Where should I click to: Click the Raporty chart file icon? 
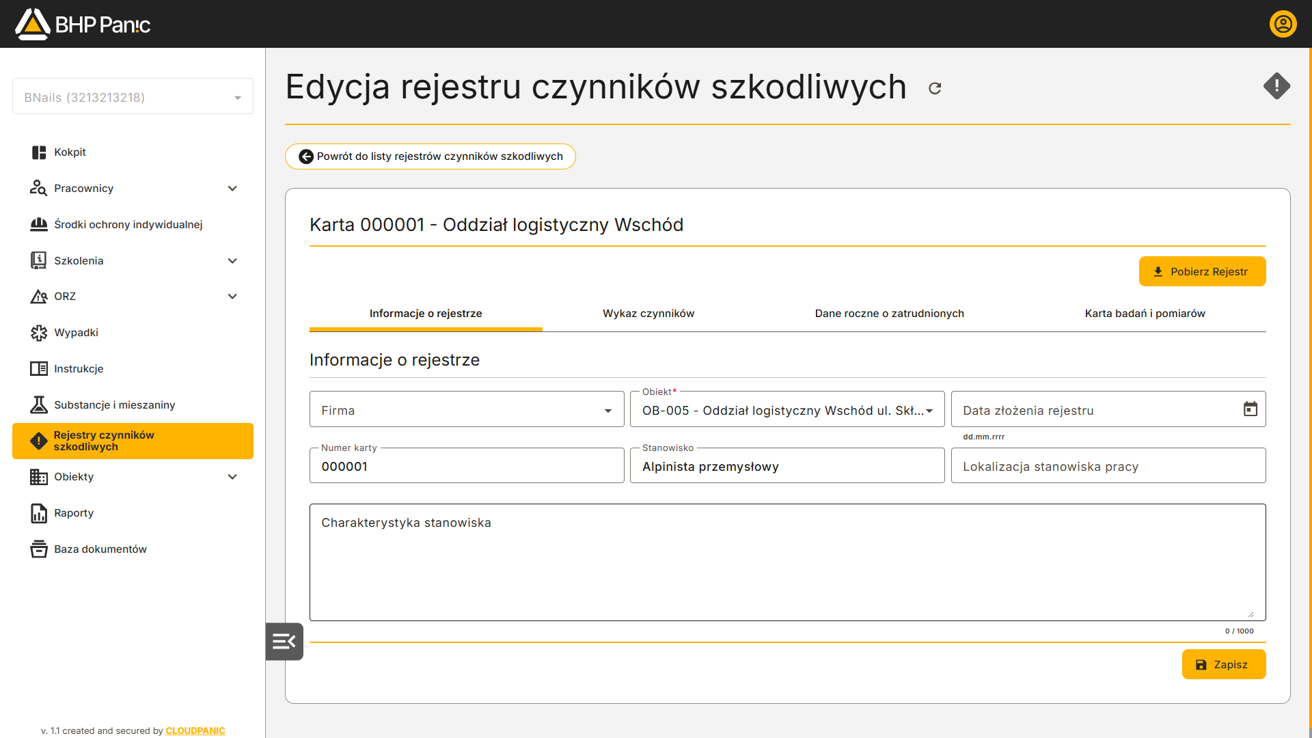pyautogui.click(x=39, y=513)
